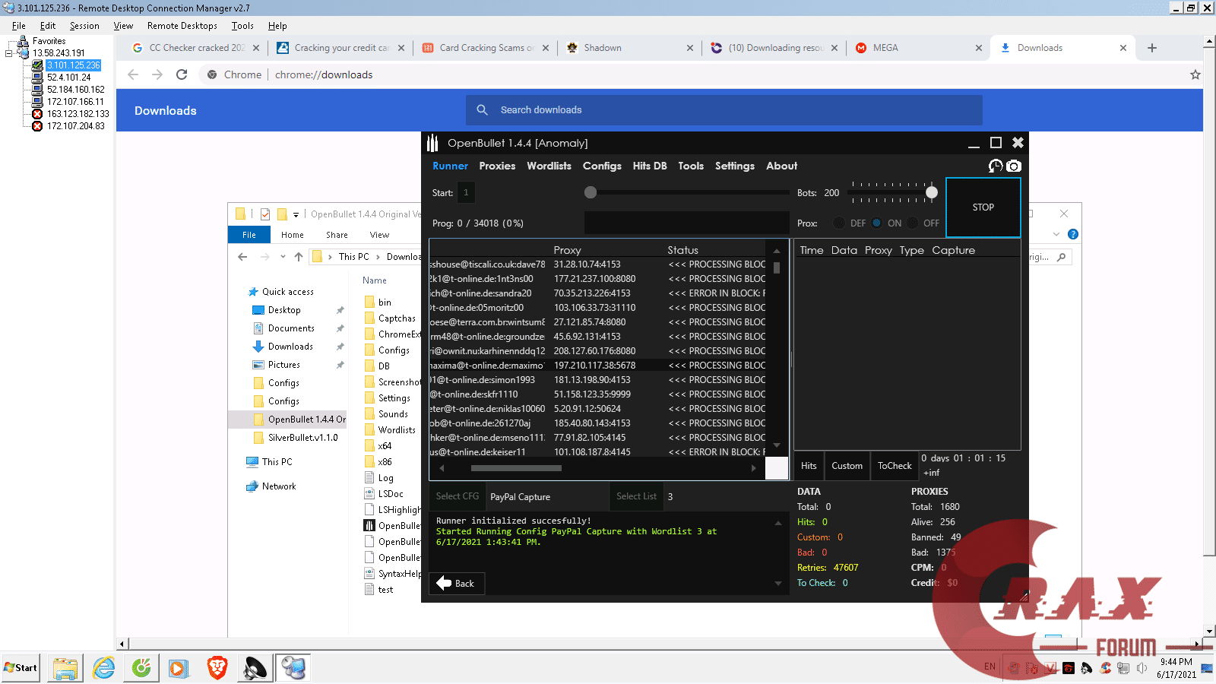Expand the File Explorer ribbon chevron
Screen dimensions: 1216x684
[1056, 234]
